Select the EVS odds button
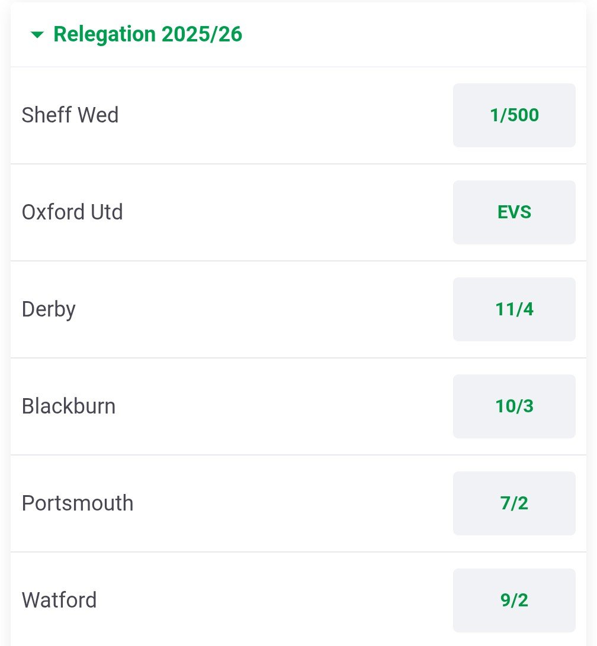Image resolution: width=597 pixels, height=646 pixels. [514, 212]
